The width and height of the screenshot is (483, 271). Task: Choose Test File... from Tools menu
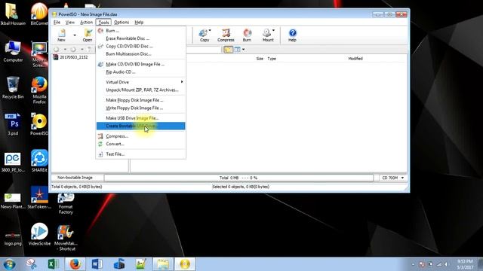pyautogui.click(x=141, y=154)
